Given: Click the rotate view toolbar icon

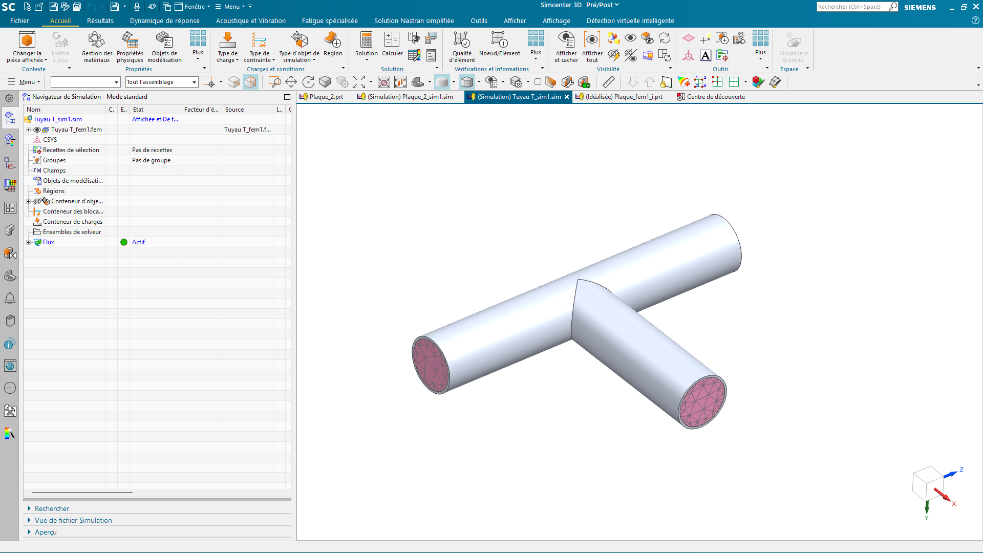Looking at the screenshot, I should point(308,82).
